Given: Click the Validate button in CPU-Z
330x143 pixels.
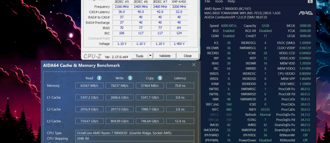Looking at the screenshot, I should [x=165, y=56].
